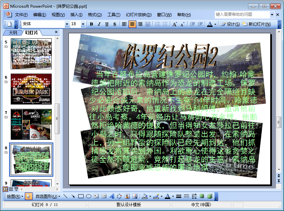This screenshot has height=211, width=284.
Task: Select slide 6 Jurassic Park thumbnail
Action: coord(31,89)
